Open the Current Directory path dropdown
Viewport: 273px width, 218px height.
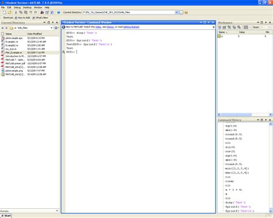tap(176, 12)
